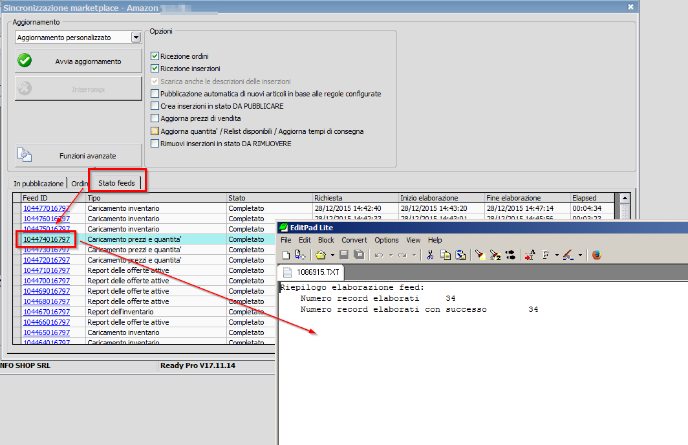Click the feeds table scroll up arrow

pos(625,199)
